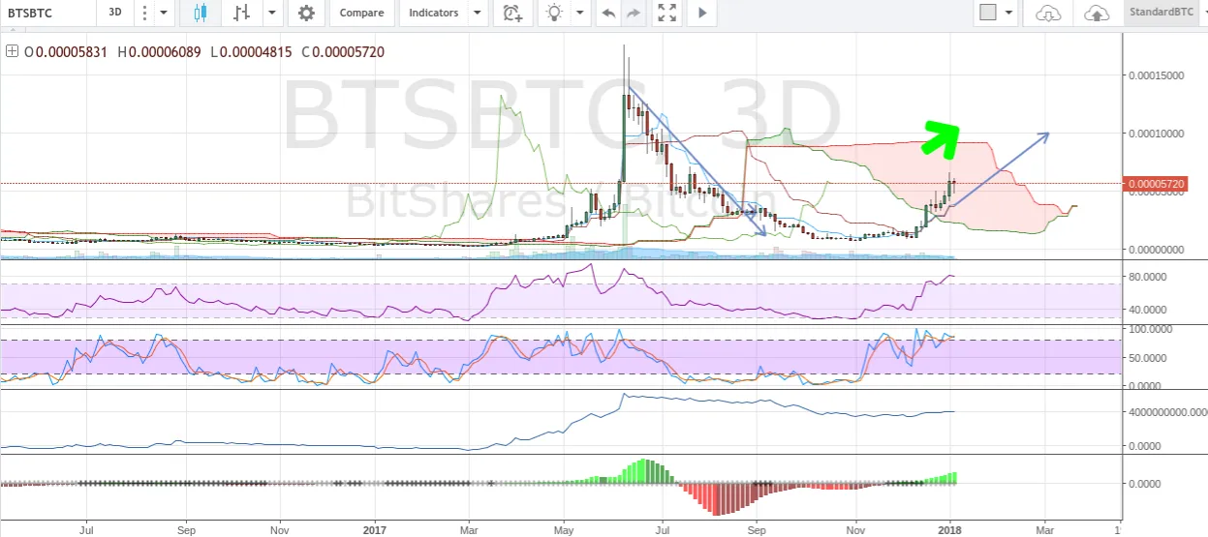Switch to fullscreen mode
This screenshot has height=537, width=1208.
[667, 14]
